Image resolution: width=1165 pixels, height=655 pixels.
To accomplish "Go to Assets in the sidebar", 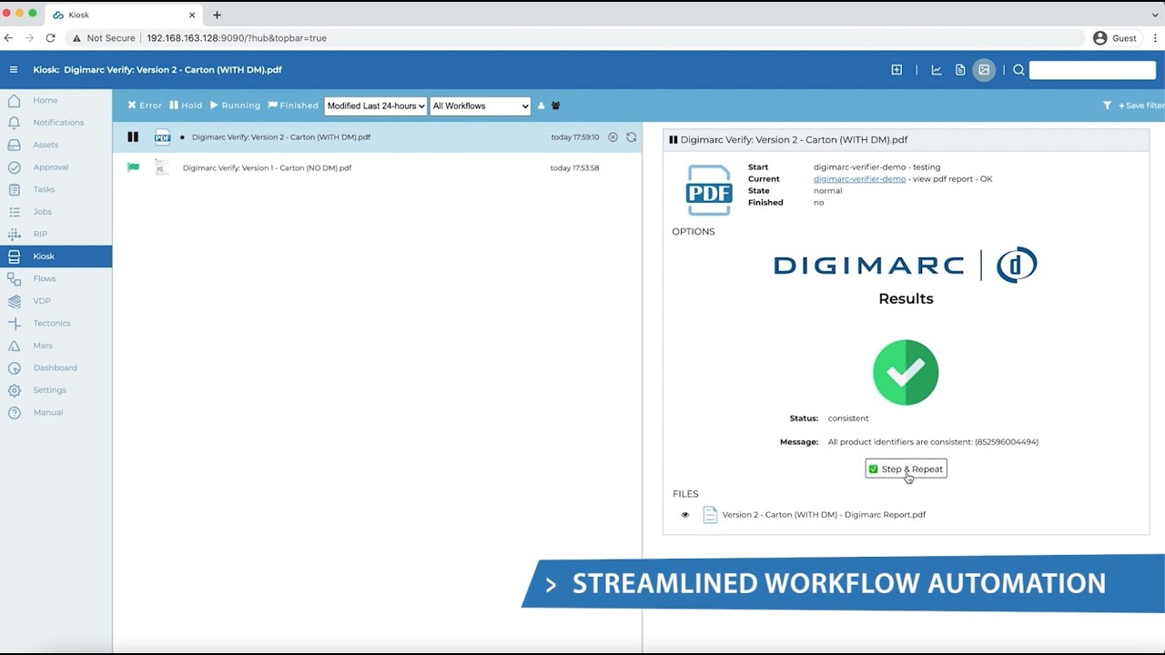I will point(46,145).
